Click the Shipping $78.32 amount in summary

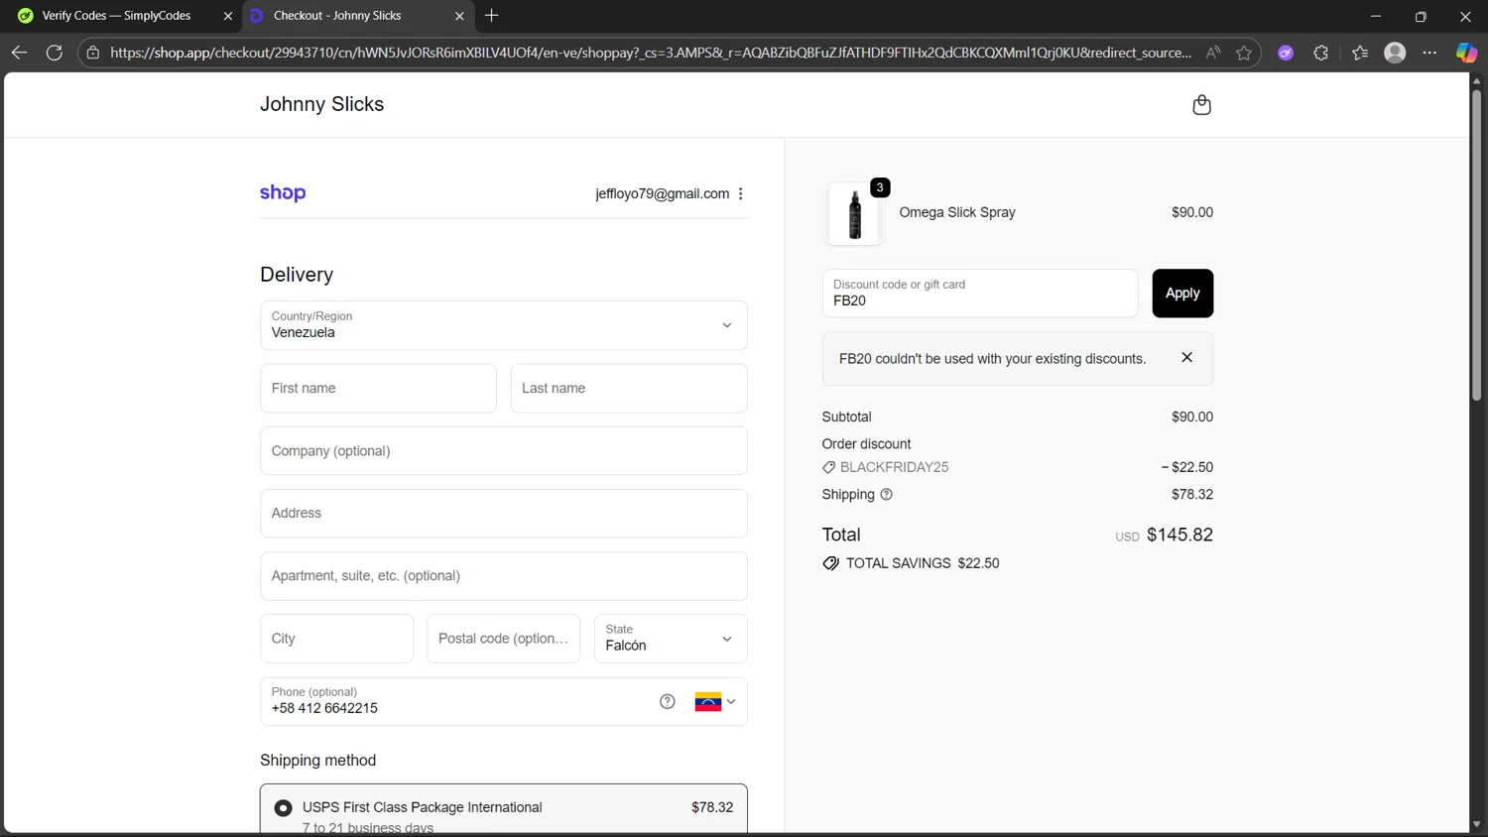click(x=1192, y=495)
